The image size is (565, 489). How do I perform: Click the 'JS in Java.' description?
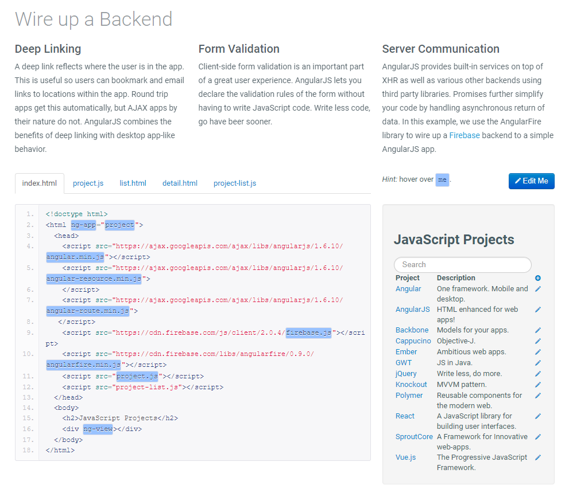454,363
